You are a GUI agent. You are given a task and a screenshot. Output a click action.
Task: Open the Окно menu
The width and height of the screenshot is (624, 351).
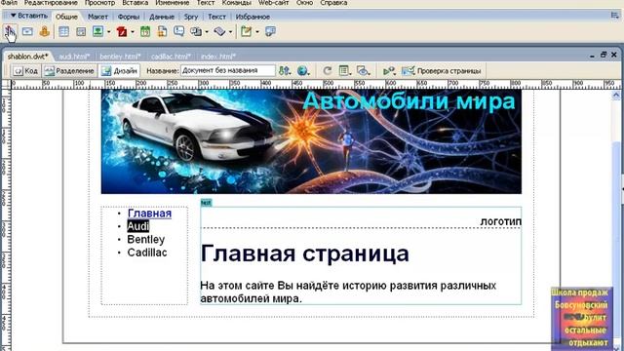[304, 3]
